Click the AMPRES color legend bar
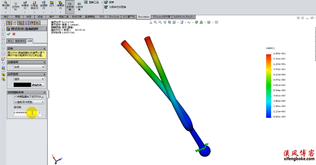The height and width of the screenshot is (165, 316). click(x=269, y=86)
